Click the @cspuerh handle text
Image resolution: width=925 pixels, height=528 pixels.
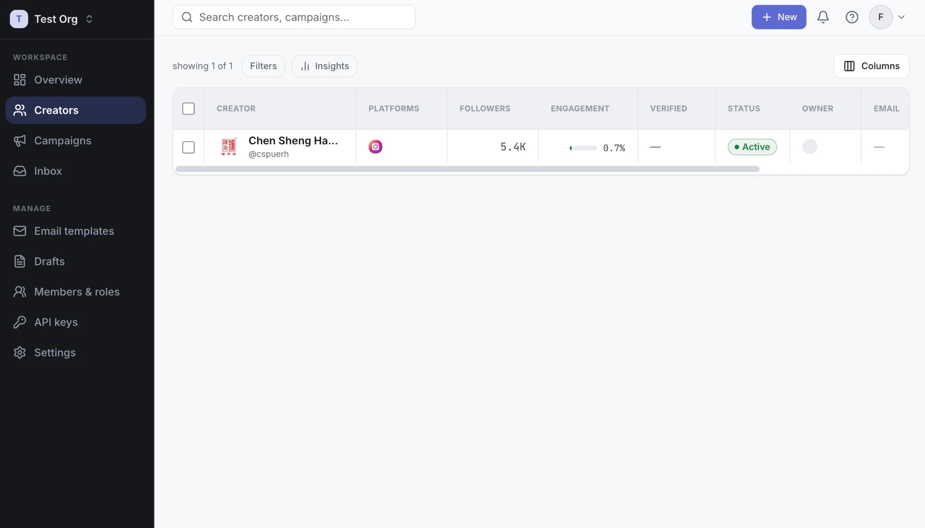pyautogui.click(x=268, y=154)
